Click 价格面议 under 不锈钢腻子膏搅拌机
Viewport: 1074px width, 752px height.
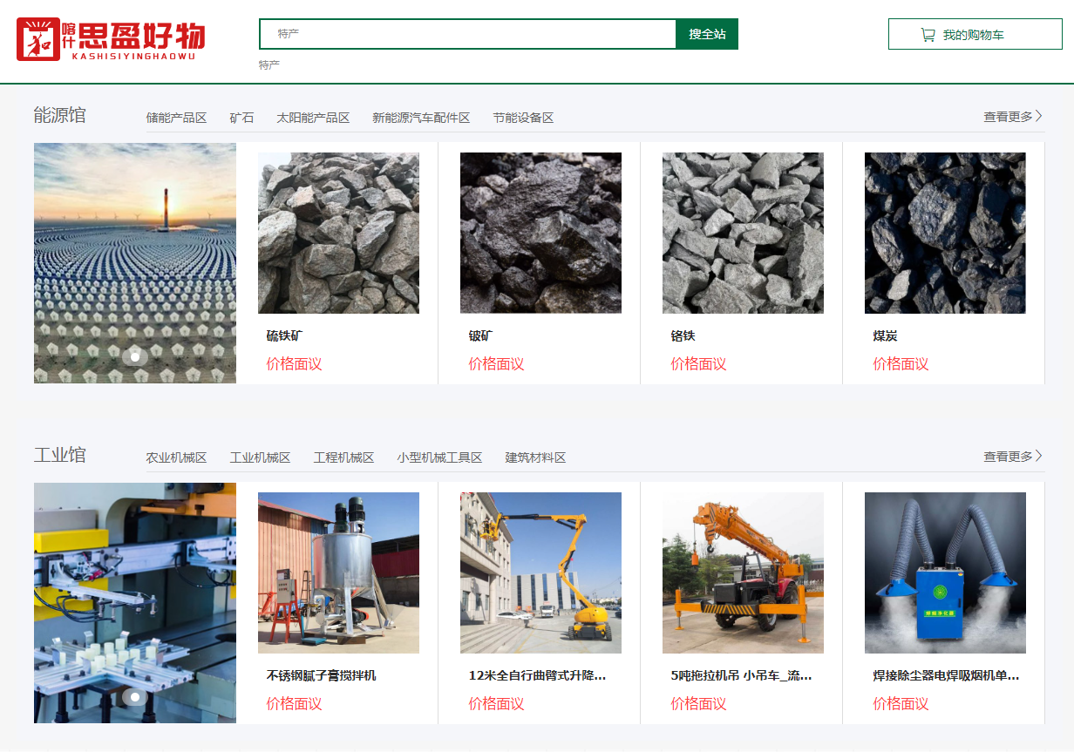[294, 704]
